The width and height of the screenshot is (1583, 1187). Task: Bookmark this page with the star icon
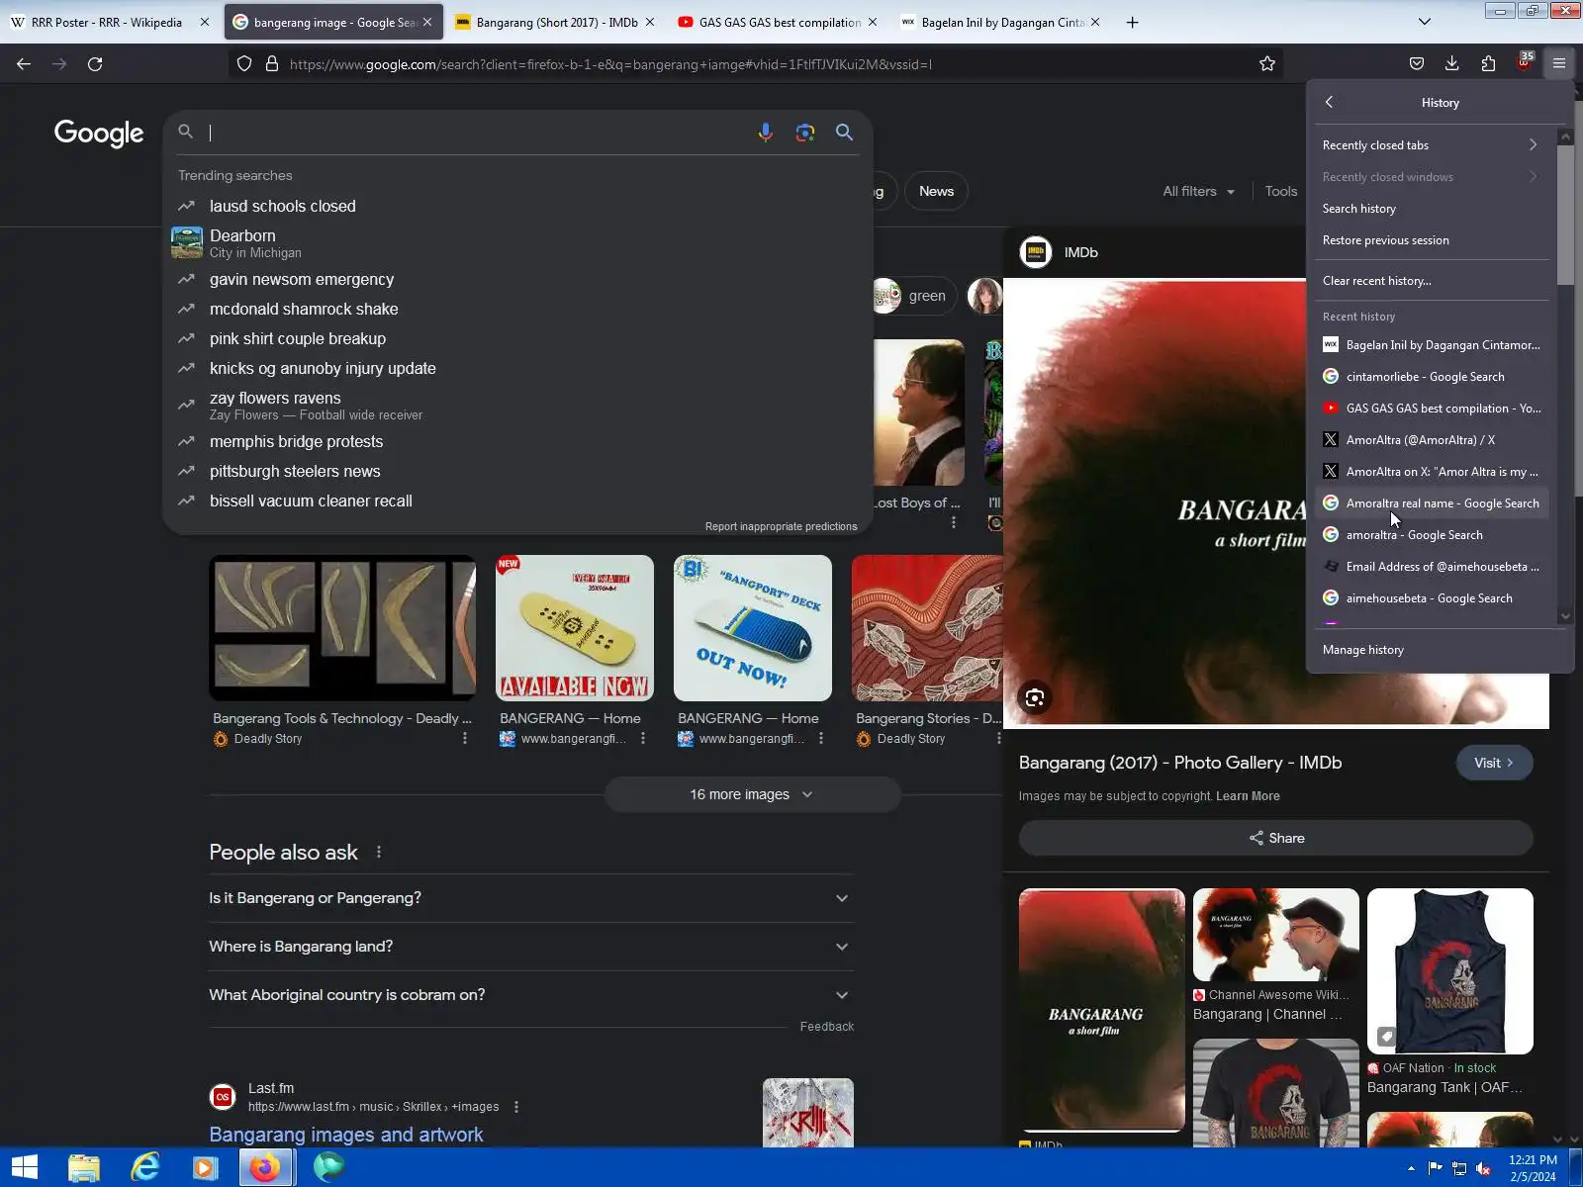[1267, 64]
